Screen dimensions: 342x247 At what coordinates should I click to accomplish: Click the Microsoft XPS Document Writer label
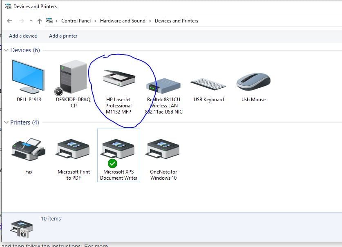pos(118,175)
